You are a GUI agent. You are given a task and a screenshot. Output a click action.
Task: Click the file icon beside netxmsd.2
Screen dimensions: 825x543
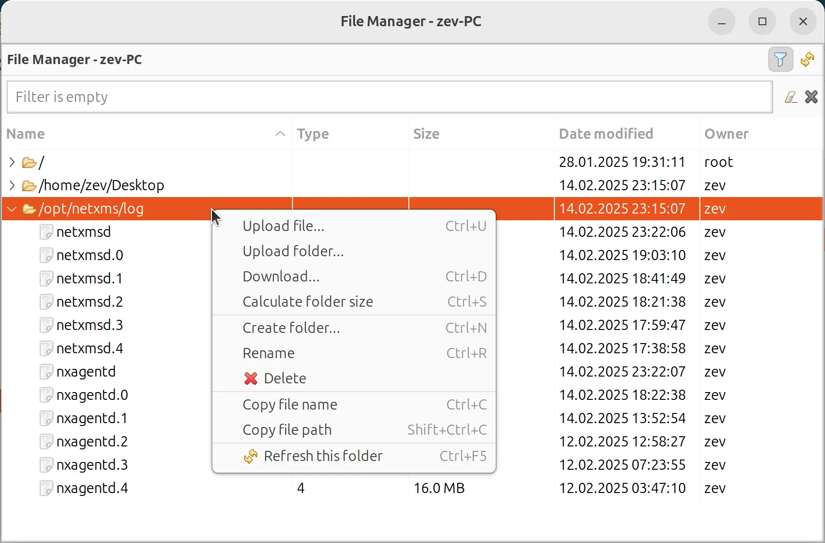coord(46,301)
